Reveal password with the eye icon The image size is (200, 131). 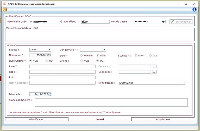click(163, 22)
